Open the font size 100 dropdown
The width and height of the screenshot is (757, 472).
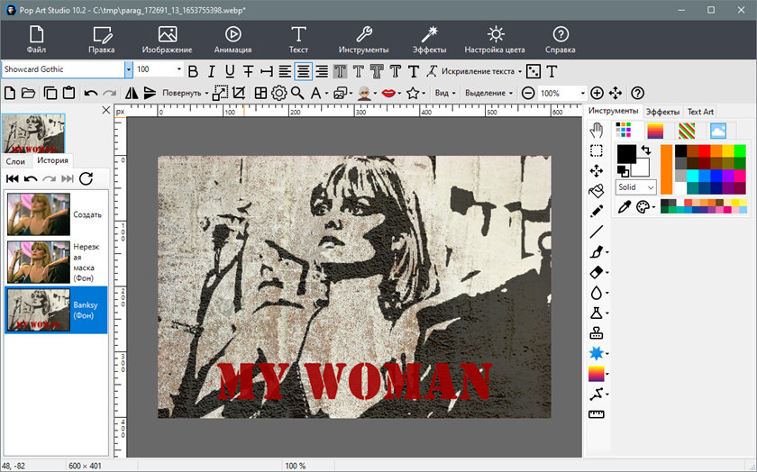[179, 69]
